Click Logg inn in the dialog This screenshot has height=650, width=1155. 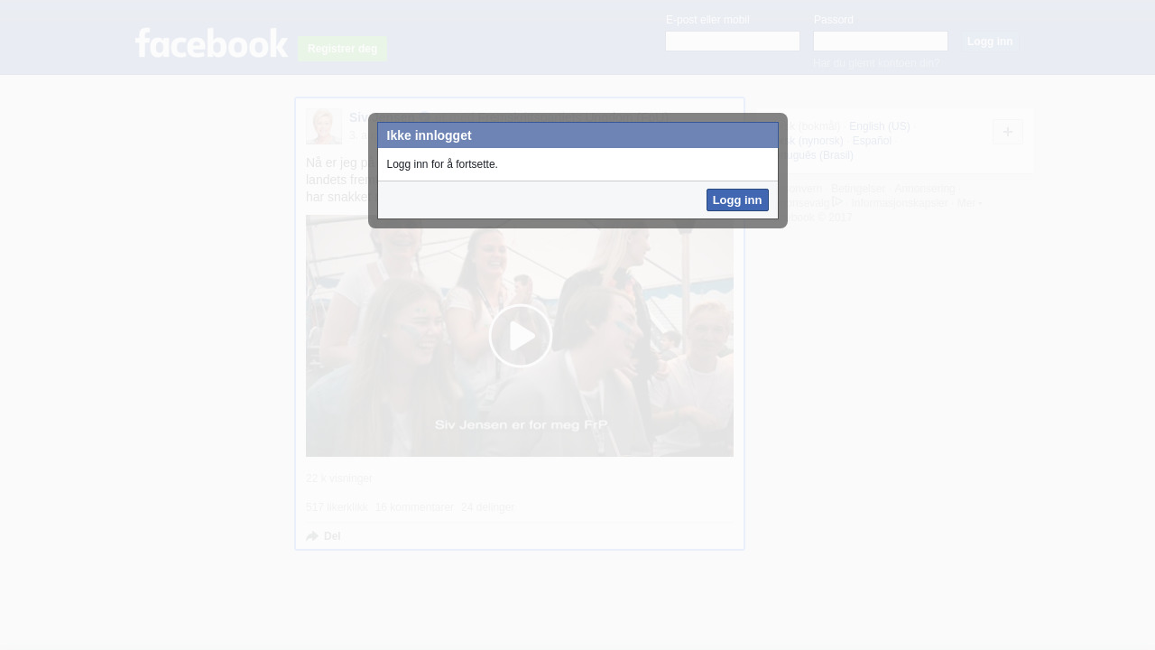736,200
